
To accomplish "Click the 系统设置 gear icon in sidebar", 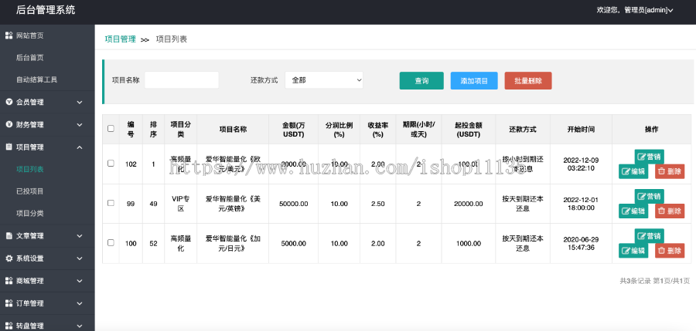I will click(x=9, y=258).
